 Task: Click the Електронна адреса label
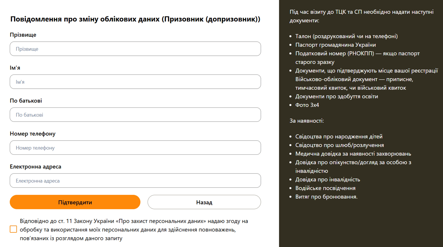(x=36, y=167)
